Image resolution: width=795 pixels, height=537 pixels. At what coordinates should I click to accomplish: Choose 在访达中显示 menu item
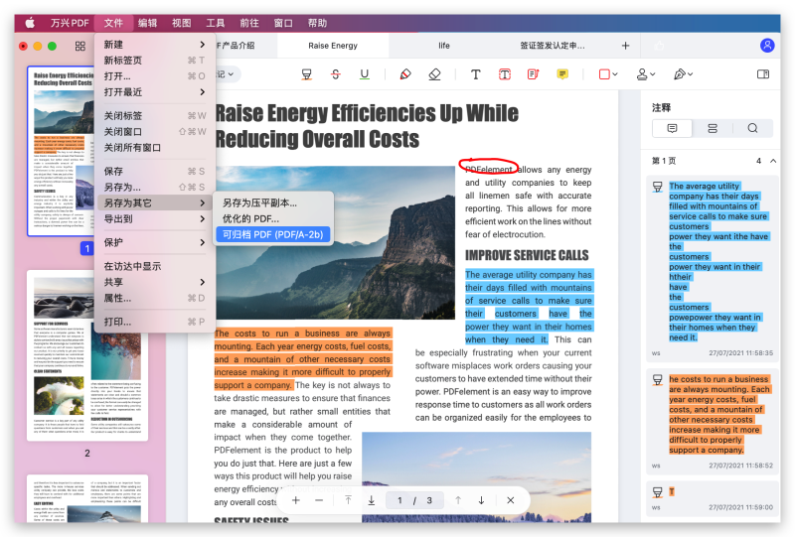pyautogui.click(x=155, y=266)
